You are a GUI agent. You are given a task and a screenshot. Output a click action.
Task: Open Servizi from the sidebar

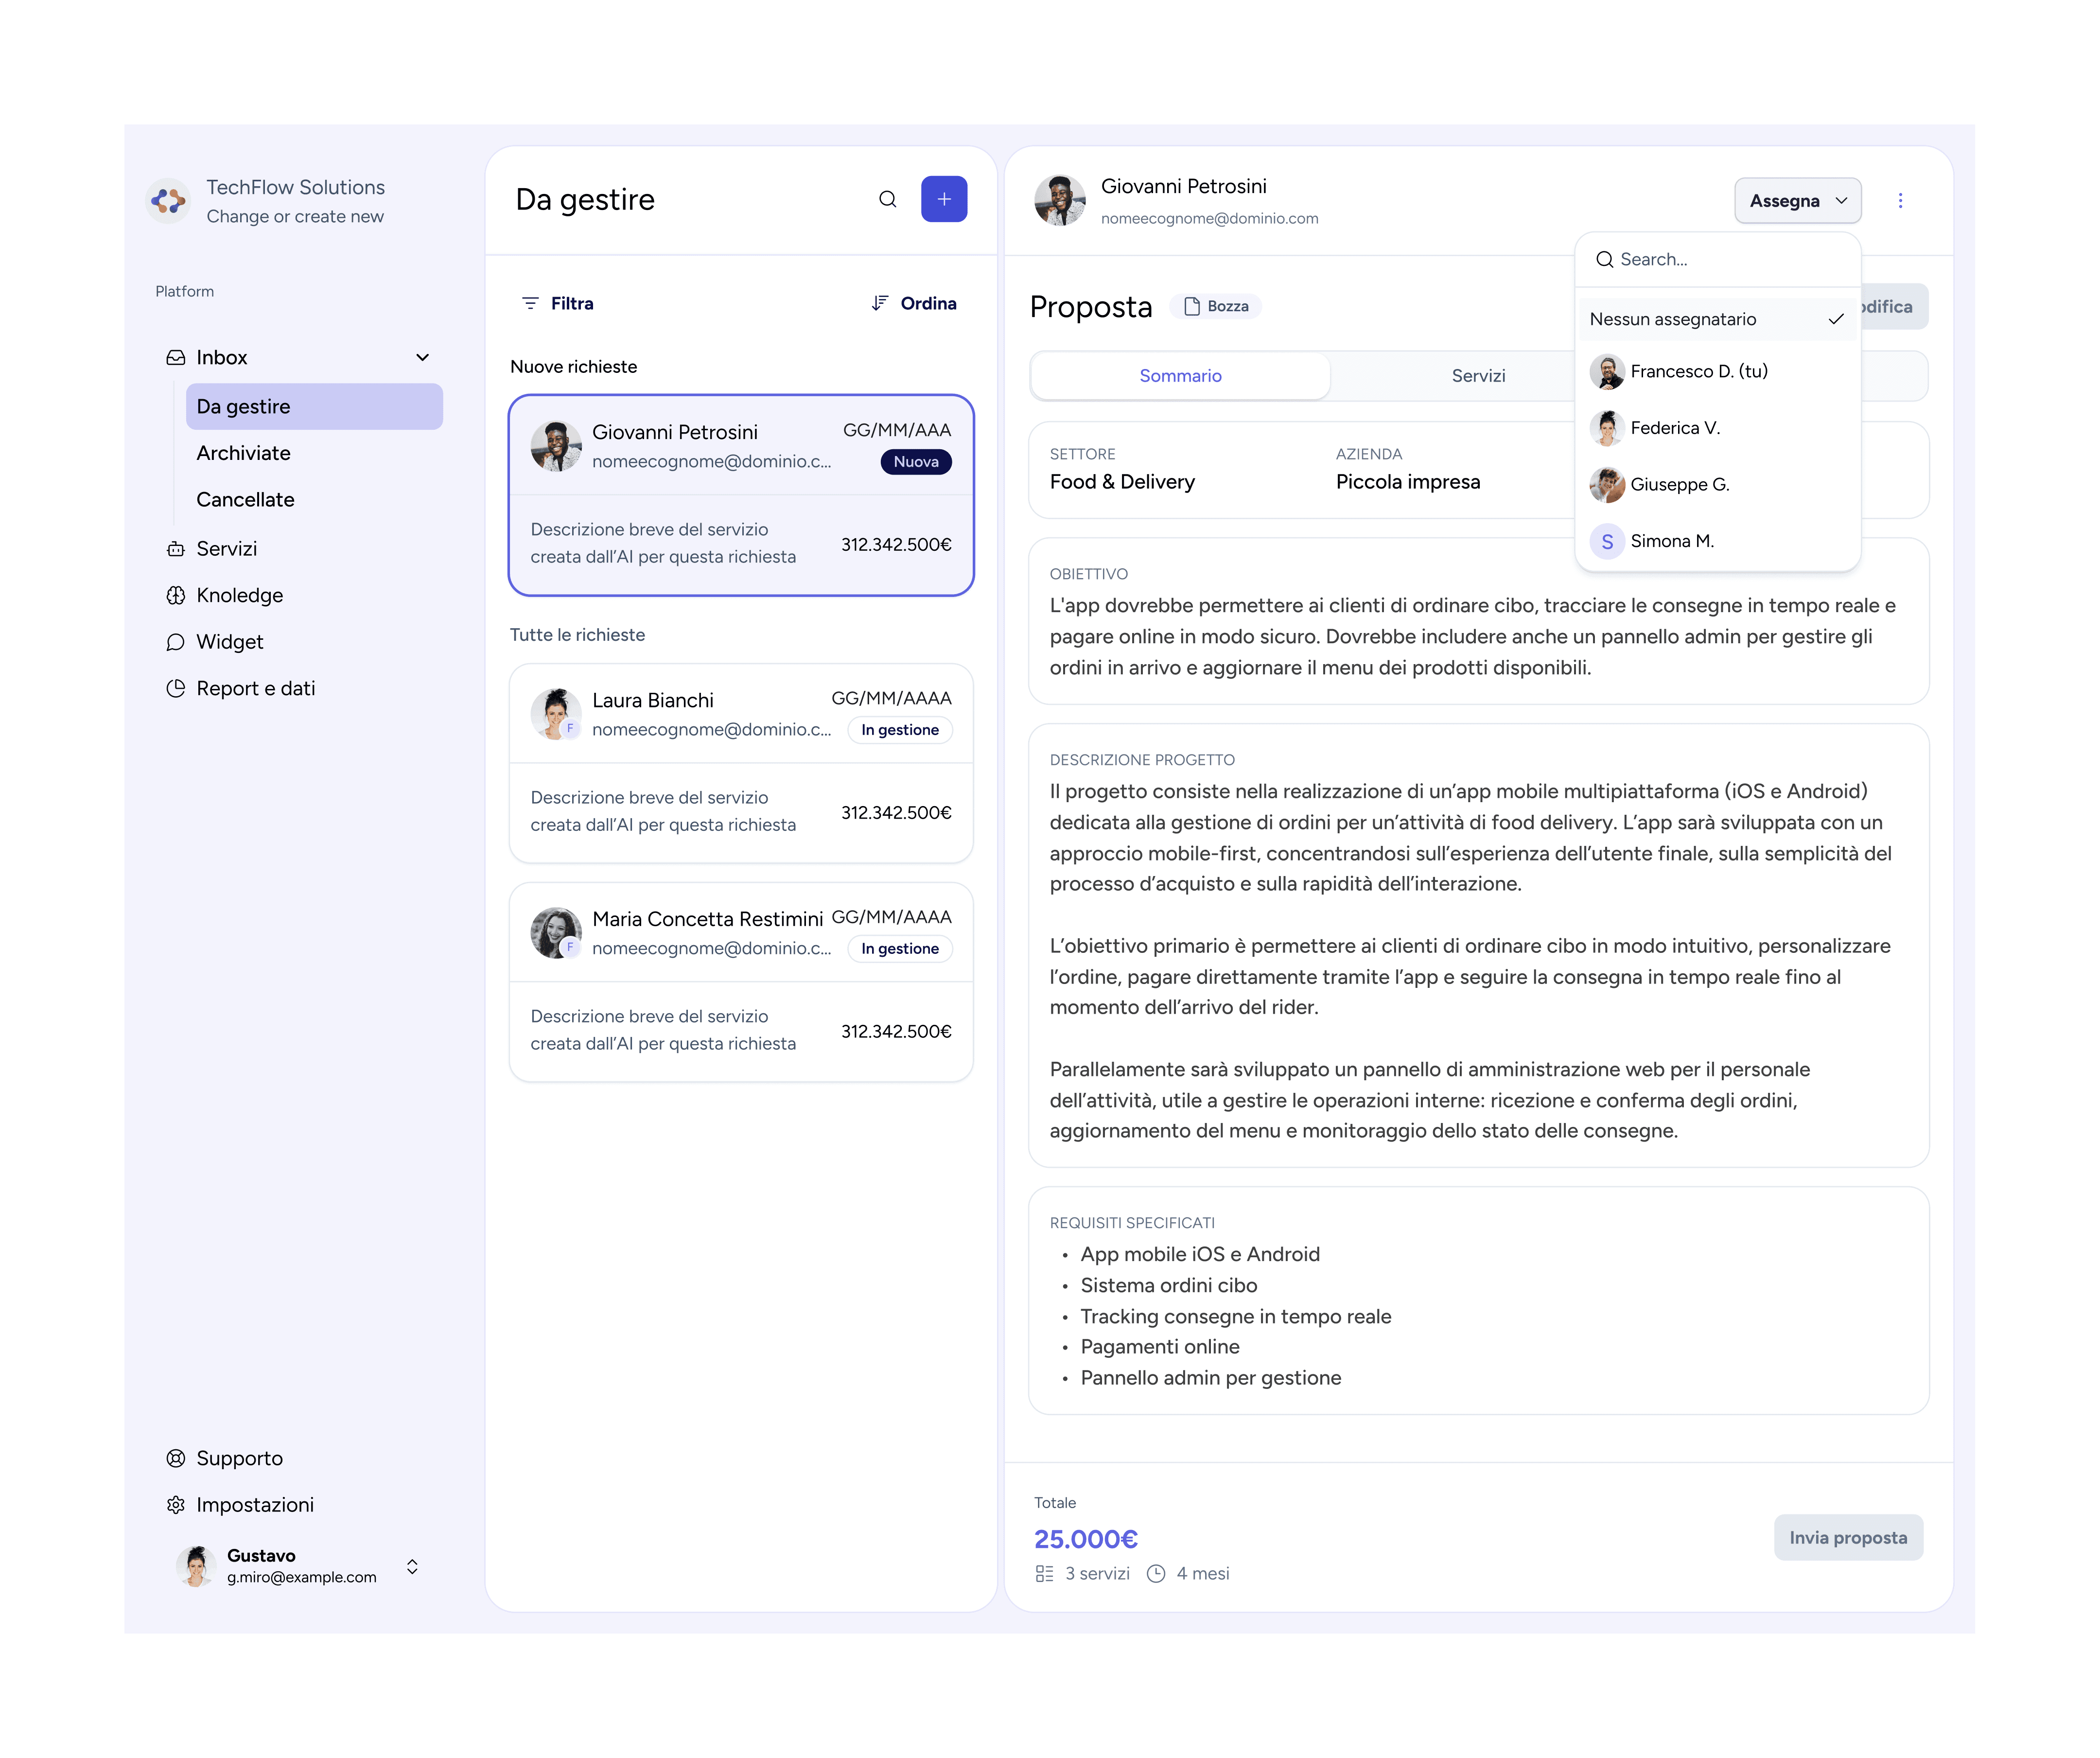226,549
